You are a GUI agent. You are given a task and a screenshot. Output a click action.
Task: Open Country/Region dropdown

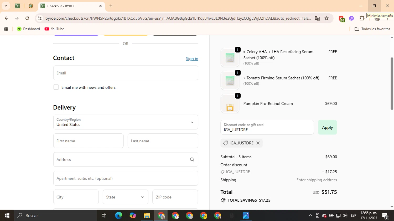click(126, 122)
